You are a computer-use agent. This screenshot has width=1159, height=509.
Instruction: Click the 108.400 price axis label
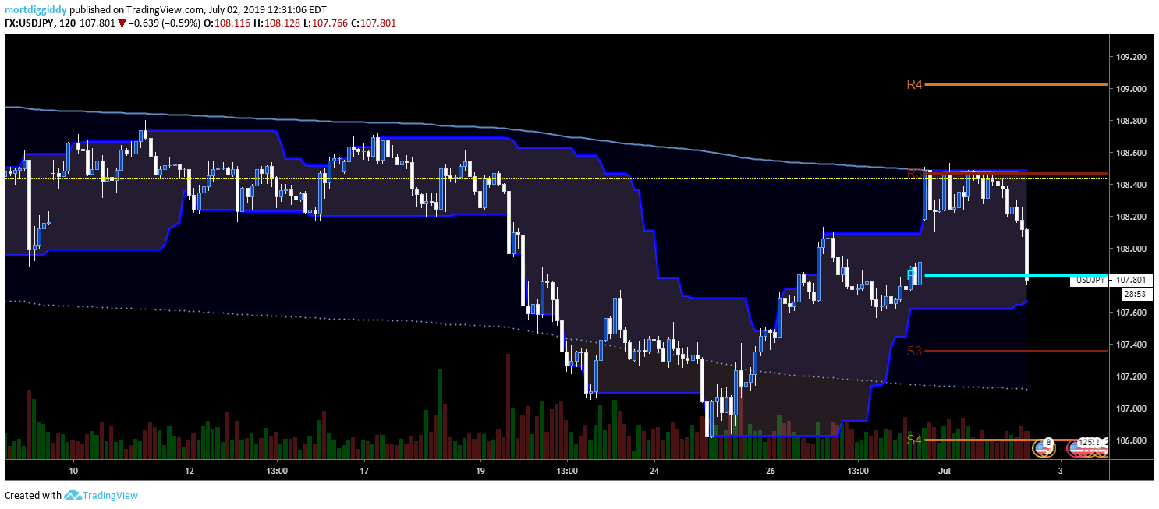[1130, 185]
